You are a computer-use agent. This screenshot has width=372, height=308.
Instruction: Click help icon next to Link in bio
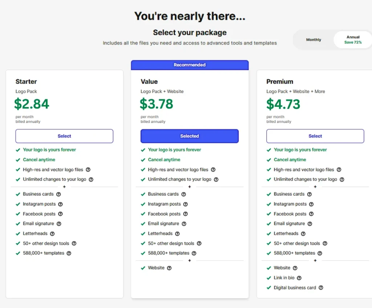(299, 278)
